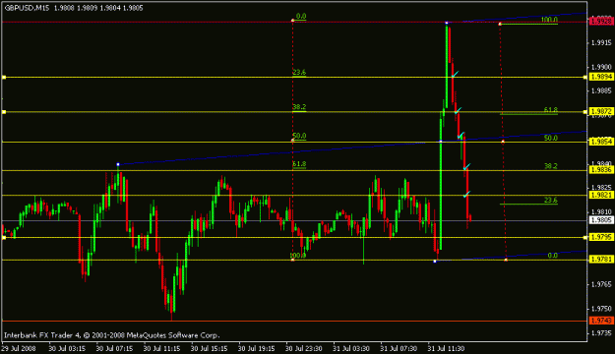The image size is (615, 354).
Task: Click the cyan check mark on the 1.9894 line
Action: pos(455,74)
